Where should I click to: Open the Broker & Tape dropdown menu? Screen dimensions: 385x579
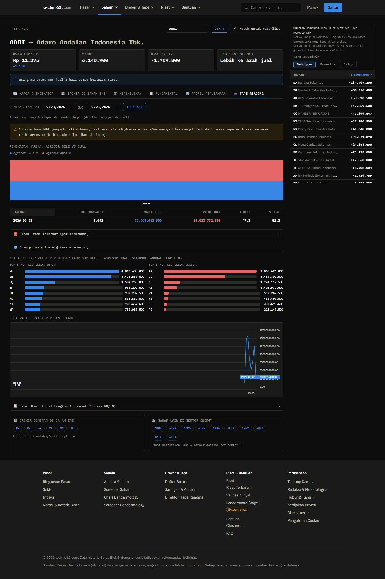139,7
